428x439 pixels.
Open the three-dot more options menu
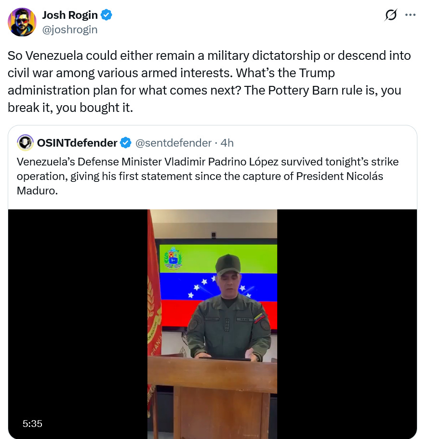point(410,15)
